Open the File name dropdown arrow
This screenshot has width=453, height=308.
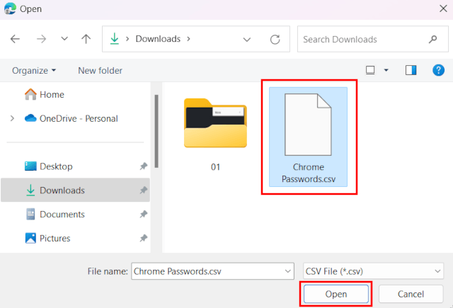pos(288,271)
